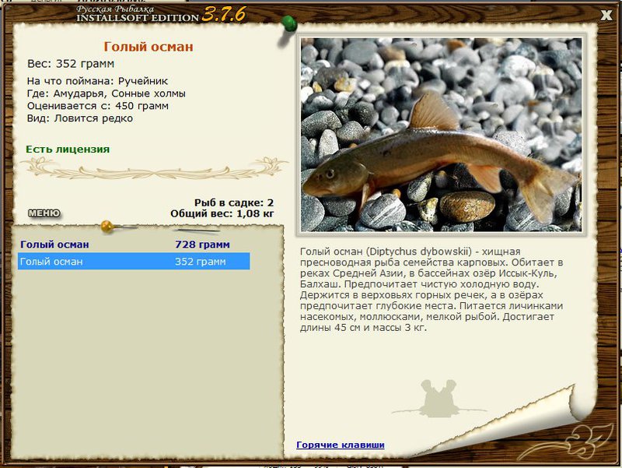Select the highlighted Голый осман 352 грамм row
The image size is (622, 468).
(134, 262)
